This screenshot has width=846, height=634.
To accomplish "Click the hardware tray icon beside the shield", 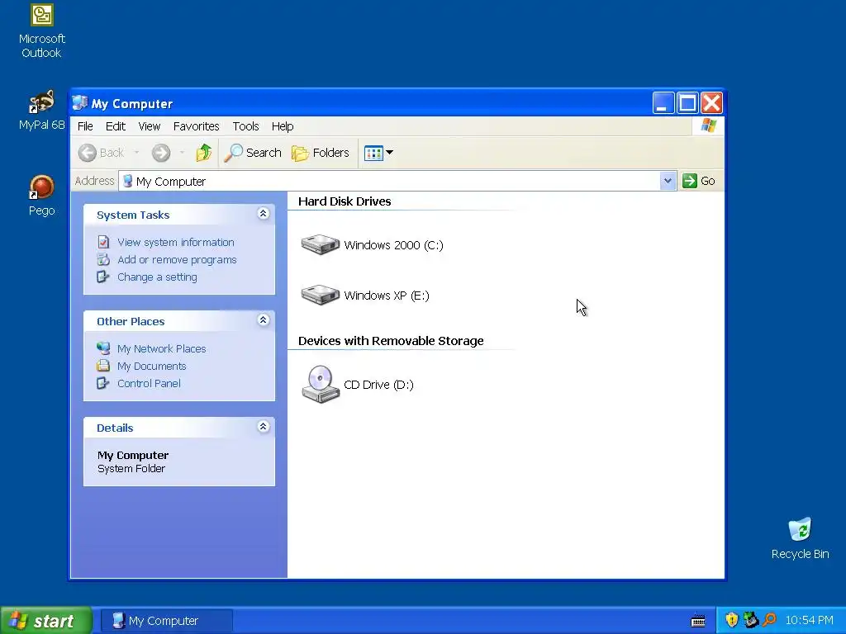I will [750, 620].
